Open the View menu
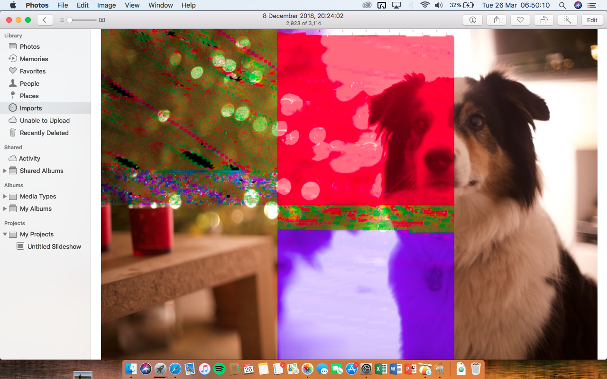The width and height of the screenshot is (607, 379). coord(132,5)
